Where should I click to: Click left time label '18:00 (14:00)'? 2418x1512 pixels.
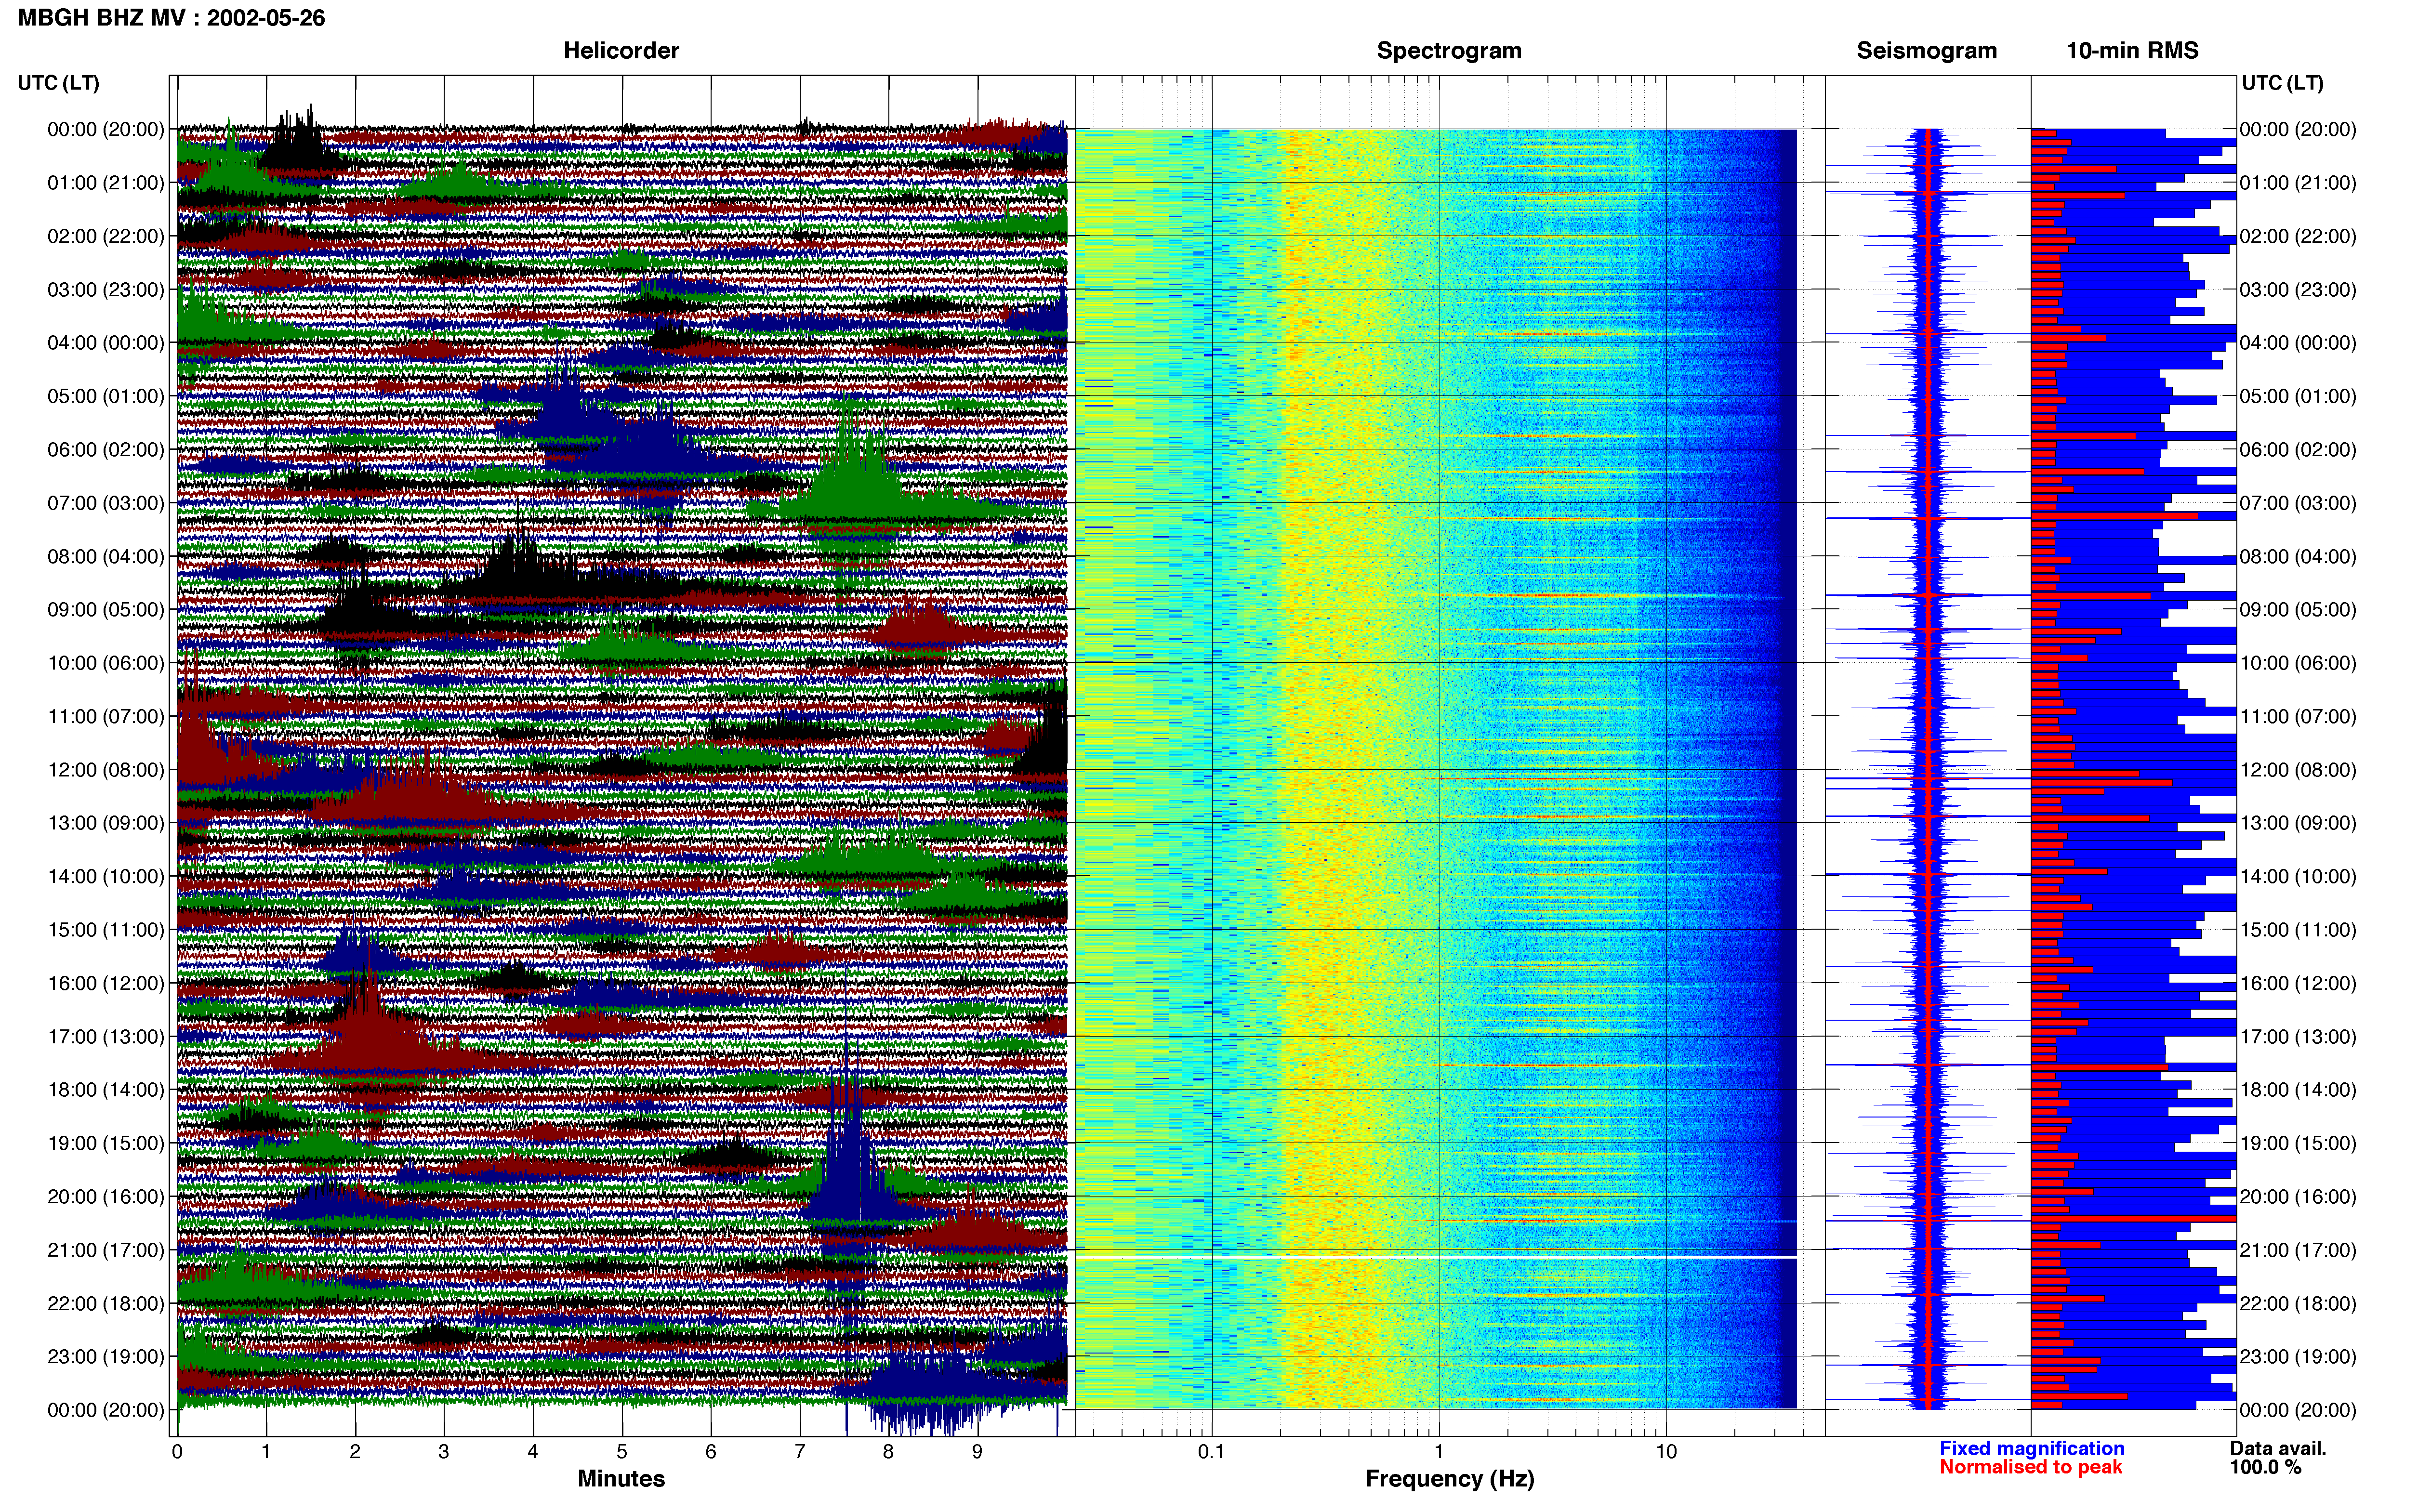[x=106, y=1090]
